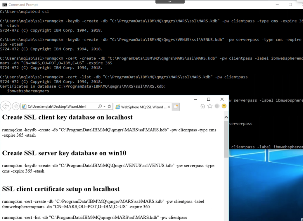Click the 'runmqckm -cert -list' command in browser
This screenshot has width=303, height=221.
point(94,217)
